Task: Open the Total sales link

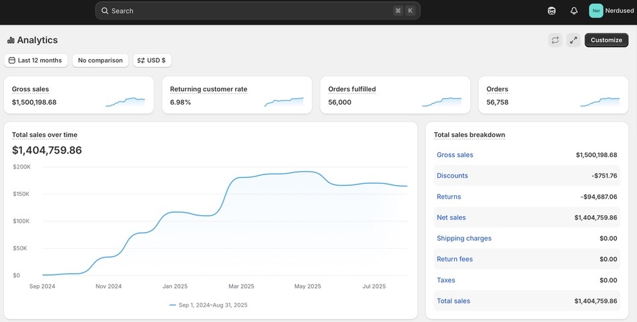Action: (454, 301)
